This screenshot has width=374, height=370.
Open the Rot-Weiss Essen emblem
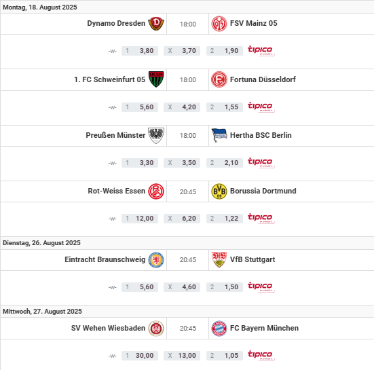156,191
